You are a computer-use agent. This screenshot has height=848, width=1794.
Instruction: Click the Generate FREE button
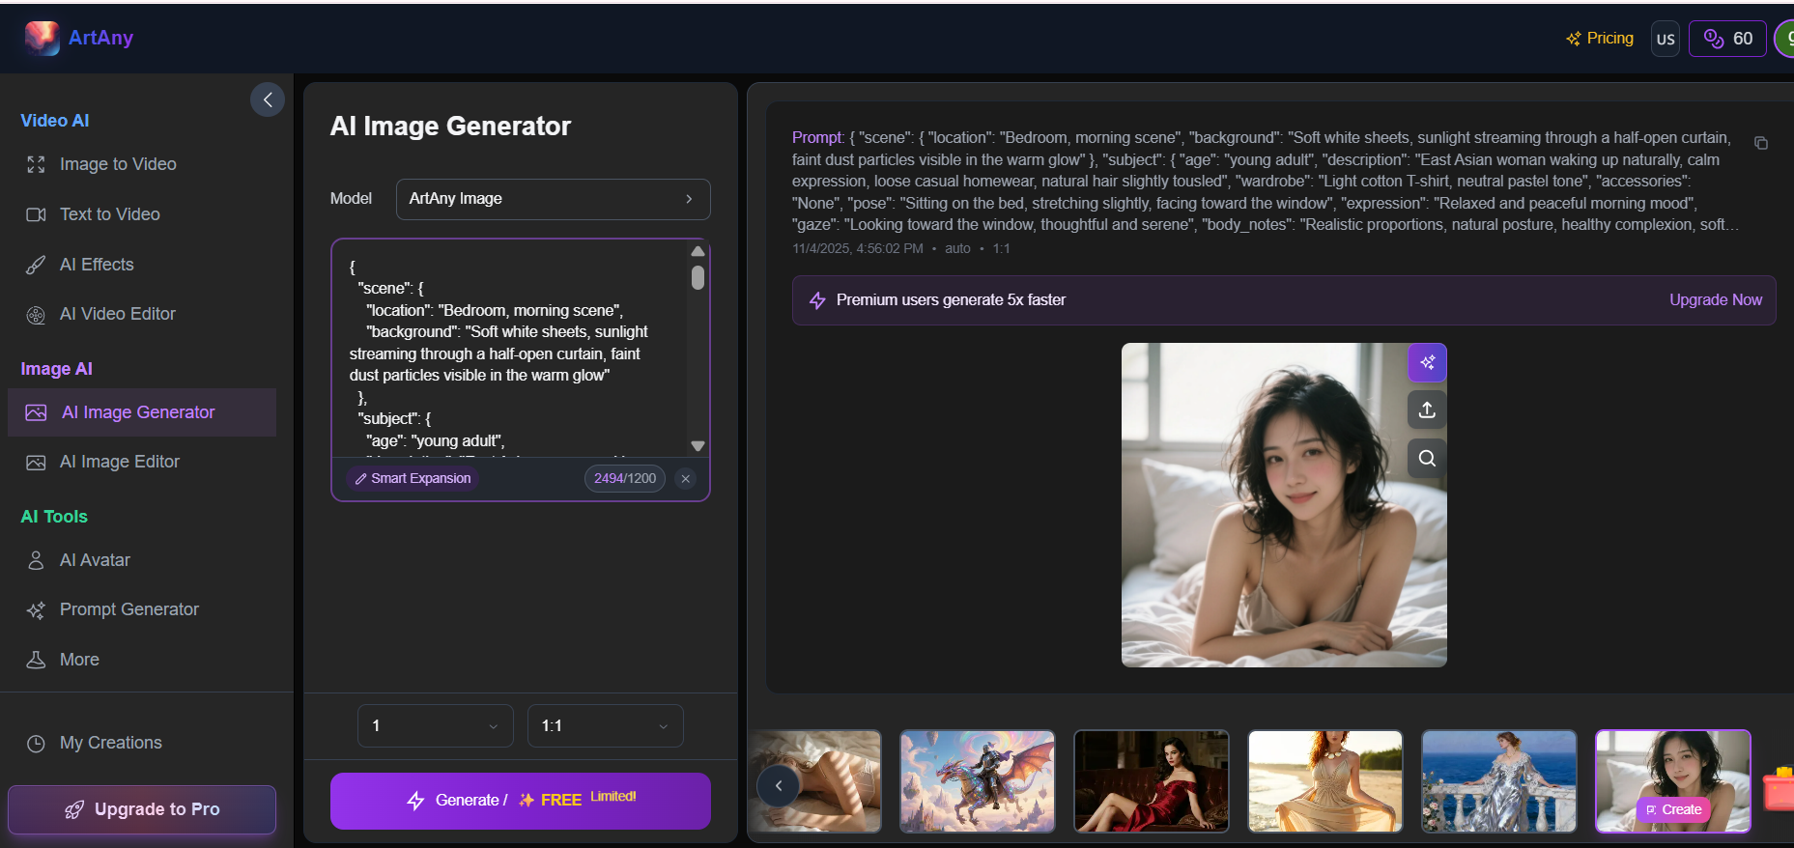point(520,800)
